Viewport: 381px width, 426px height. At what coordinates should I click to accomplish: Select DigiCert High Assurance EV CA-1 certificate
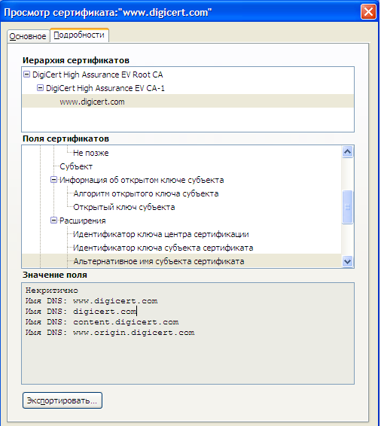(105, 88)
